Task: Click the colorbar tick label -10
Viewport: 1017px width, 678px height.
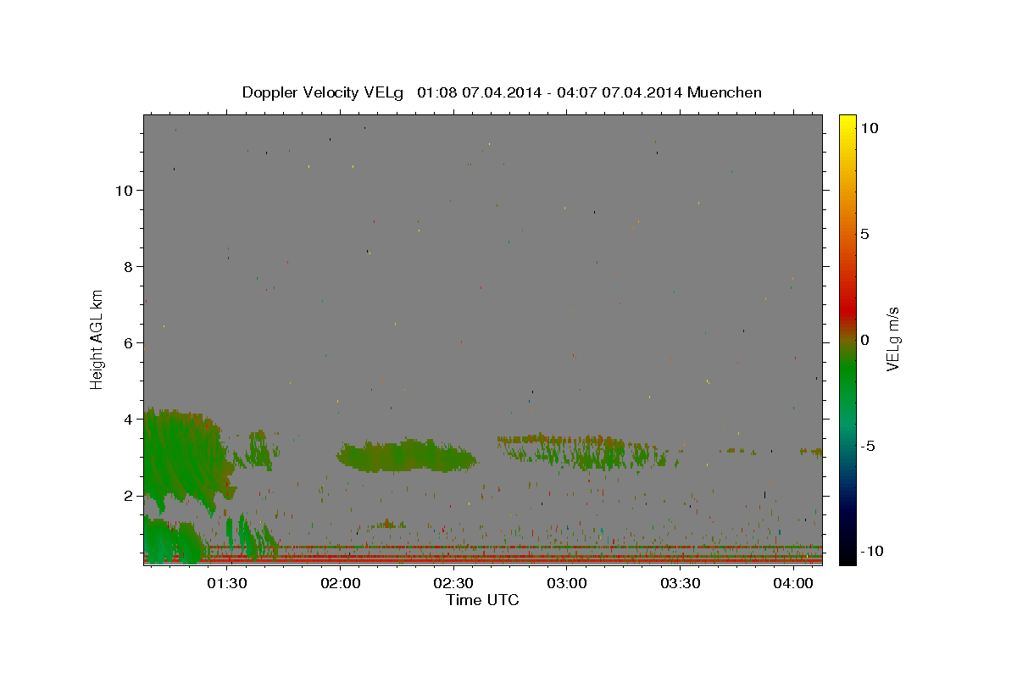Action: (x=872, y=551)
